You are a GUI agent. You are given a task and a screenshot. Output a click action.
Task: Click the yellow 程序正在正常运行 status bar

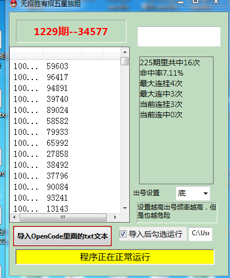(x=115, y=257)
